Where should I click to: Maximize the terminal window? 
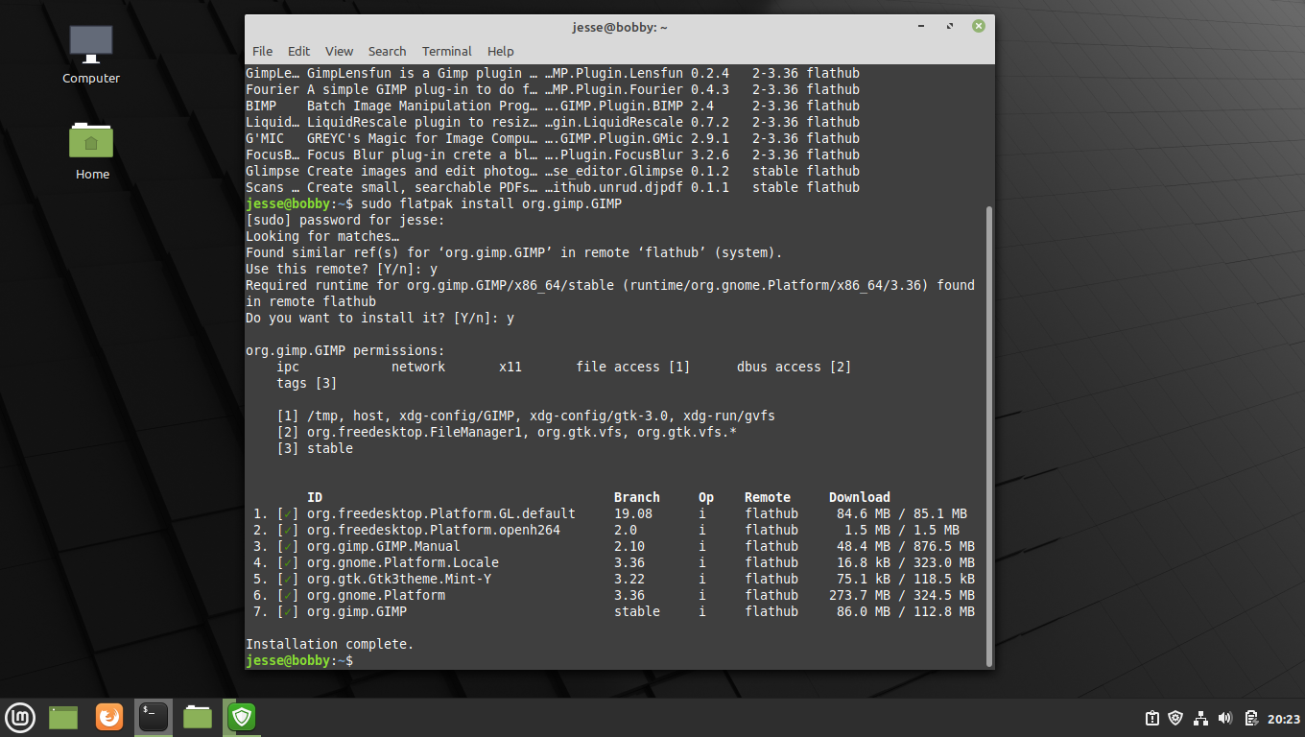(949, 27)
